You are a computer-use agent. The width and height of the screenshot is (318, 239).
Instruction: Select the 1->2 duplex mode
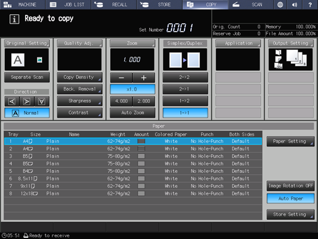[x=185, y=101]
